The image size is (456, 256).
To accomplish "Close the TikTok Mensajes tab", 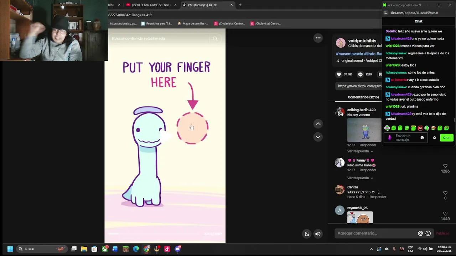I will (232, 5).
